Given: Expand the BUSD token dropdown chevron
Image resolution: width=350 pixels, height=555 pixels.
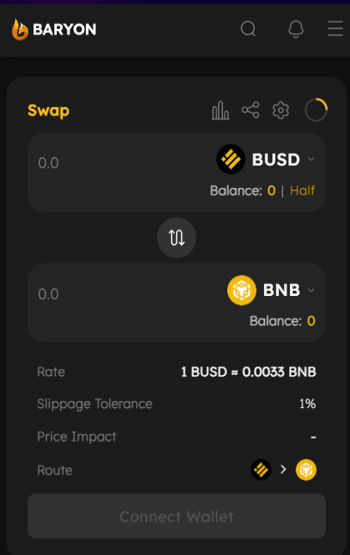Looking at the screenshot, I should click(311, 160).
